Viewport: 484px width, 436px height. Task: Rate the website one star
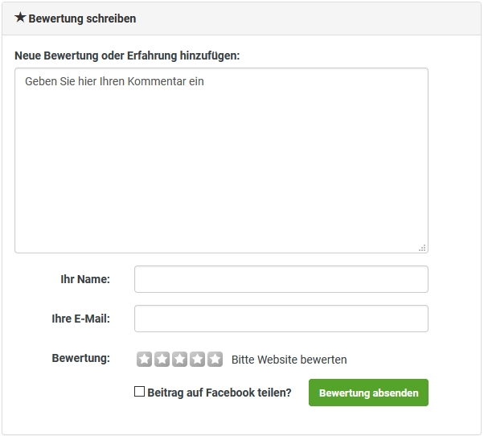[x=144, y=360]
